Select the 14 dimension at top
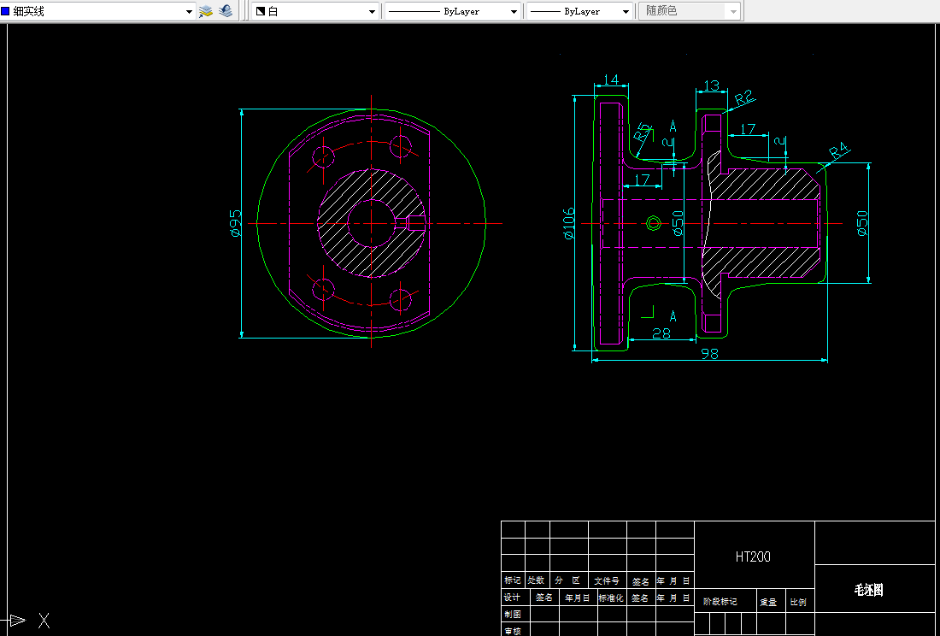This screenshot has height=636, width=940. pos(611,79)
